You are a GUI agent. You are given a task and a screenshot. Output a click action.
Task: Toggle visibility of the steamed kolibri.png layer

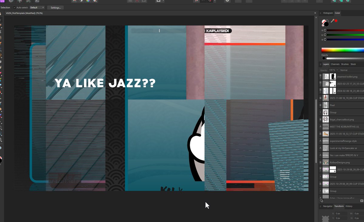tap(320, 75)
